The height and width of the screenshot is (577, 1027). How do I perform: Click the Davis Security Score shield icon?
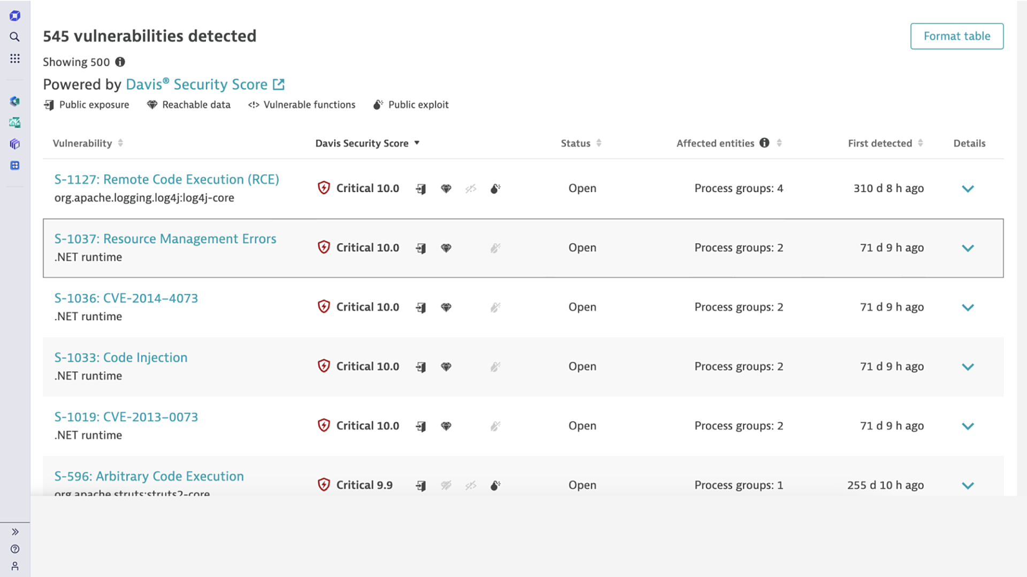click(324, 188)
